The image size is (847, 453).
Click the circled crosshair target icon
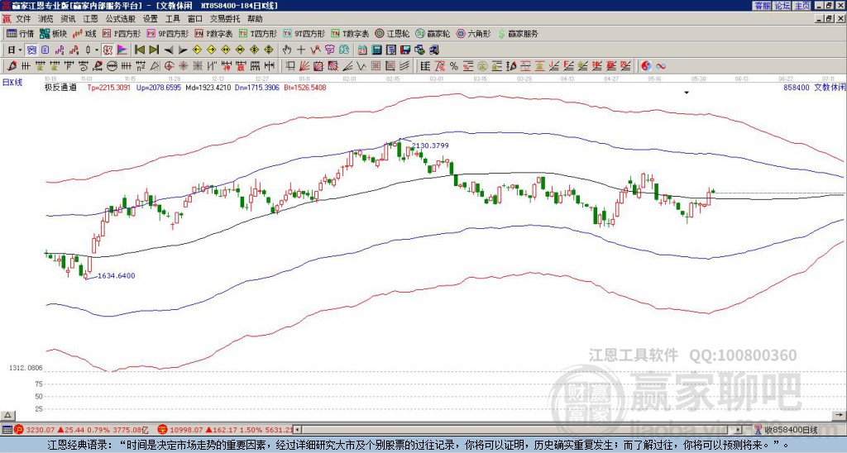(x=169, y=66)
